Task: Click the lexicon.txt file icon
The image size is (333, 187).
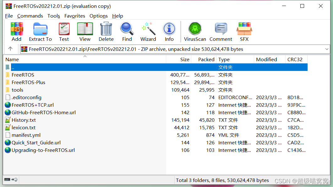Action: coord(8,127)
